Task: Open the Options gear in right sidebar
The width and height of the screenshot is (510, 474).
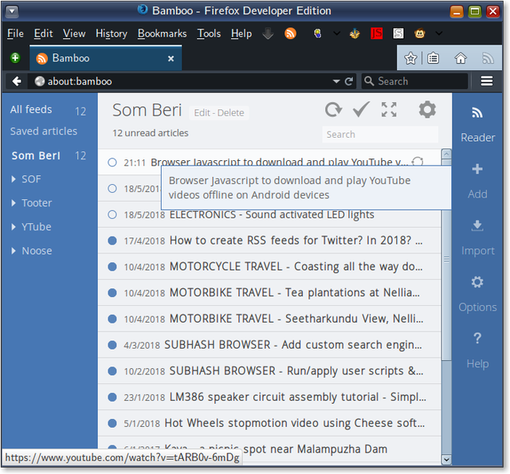Action: [x=477, y=282]
